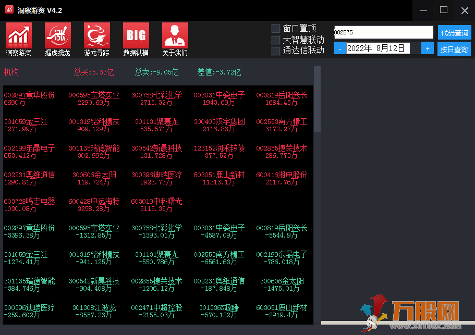Go to next day with plus button
475x335 pixels.
click(x=427, y=48)
